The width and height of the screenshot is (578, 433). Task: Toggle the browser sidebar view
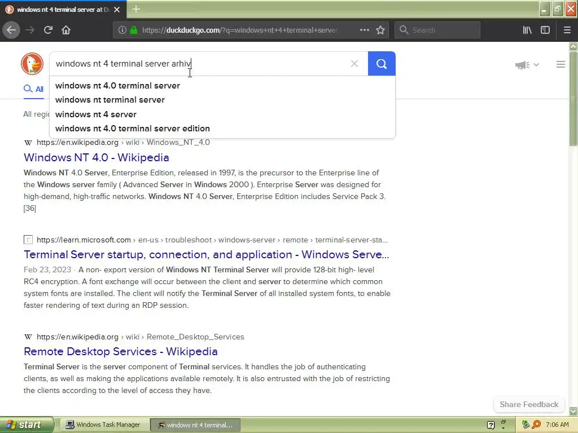click(545, 30)
